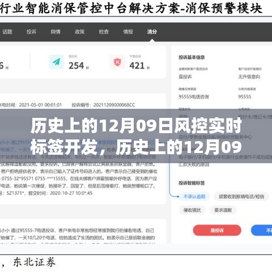Select the 政策 tab

point(79,32)
